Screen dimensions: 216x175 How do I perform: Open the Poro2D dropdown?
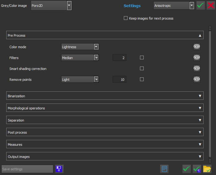[51, 6]
